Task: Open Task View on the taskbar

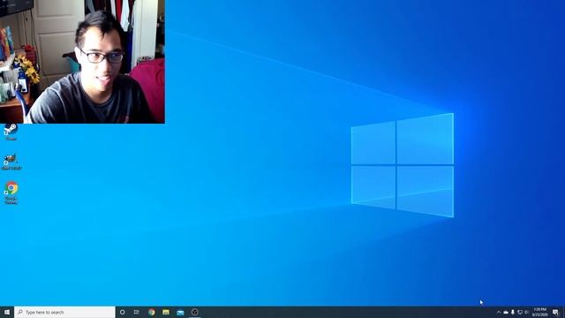Action: click(137, 312)
